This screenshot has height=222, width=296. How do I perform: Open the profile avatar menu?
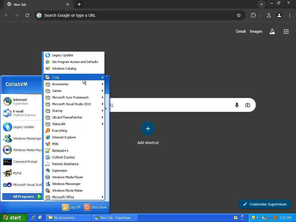[279, 15]
